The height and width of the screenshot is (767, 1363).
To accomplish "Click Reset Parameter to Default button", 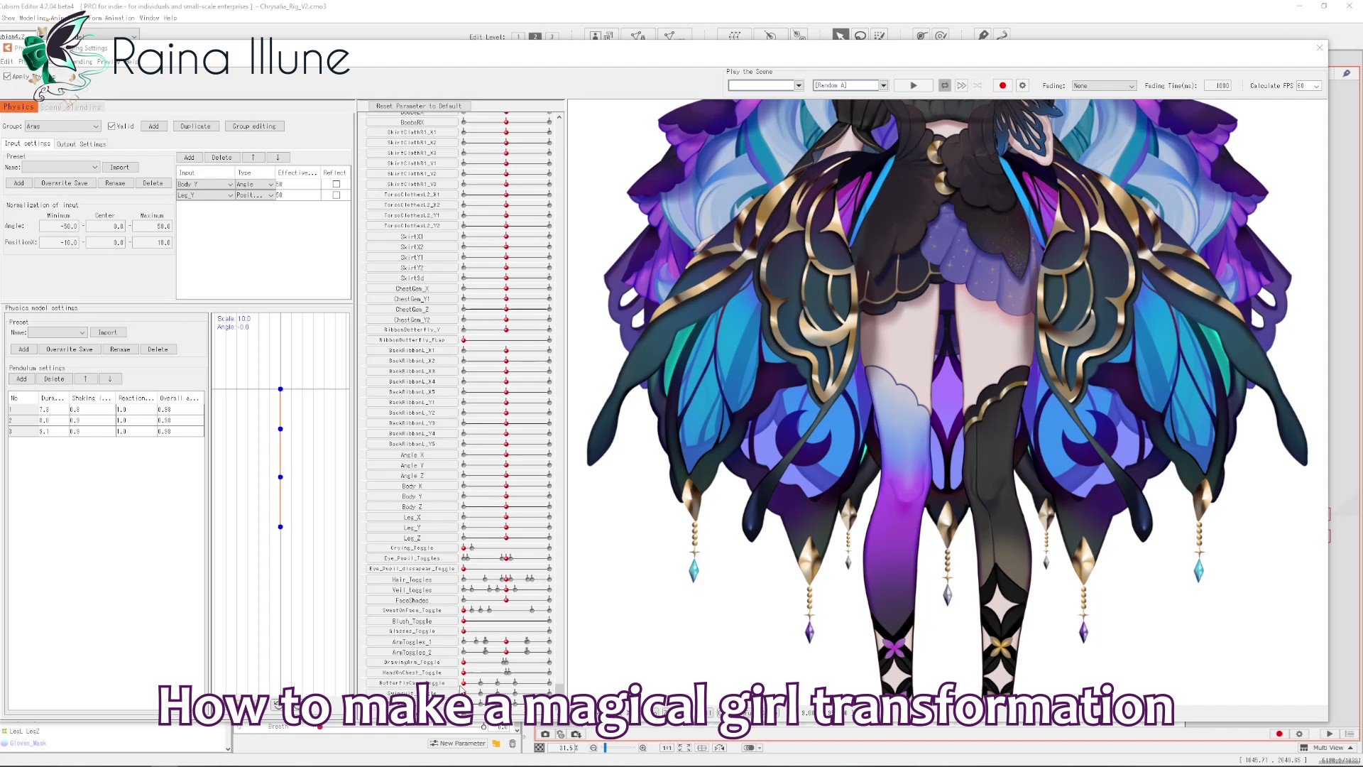I will (419, 106).
